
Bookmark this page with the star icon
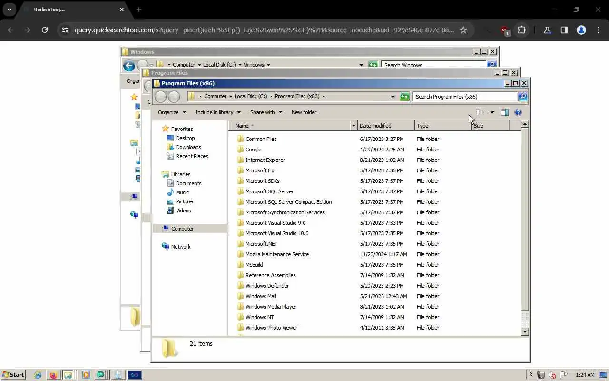pos(463,30)
